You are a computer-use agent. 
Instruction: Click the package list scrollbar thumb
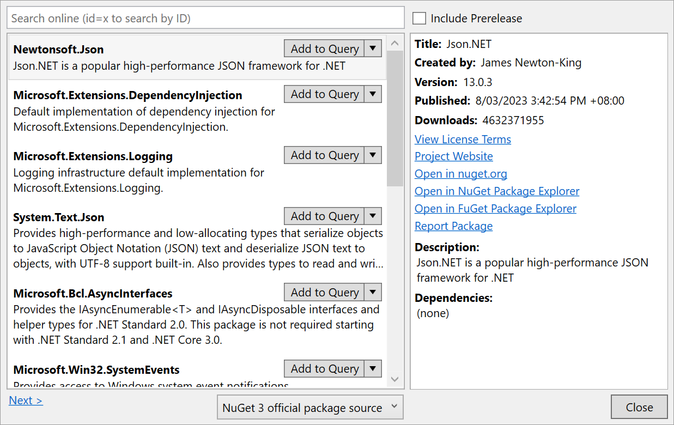pyautogui.click(x=395, y=119)
